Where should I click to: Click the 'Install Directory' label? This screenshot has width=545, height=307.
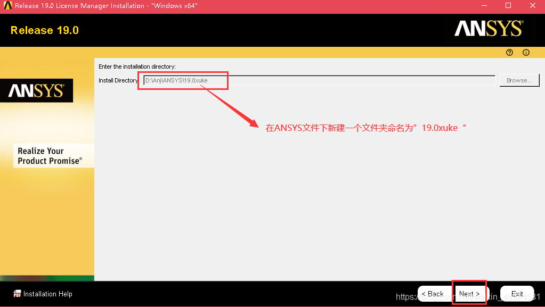click(118, 80)
